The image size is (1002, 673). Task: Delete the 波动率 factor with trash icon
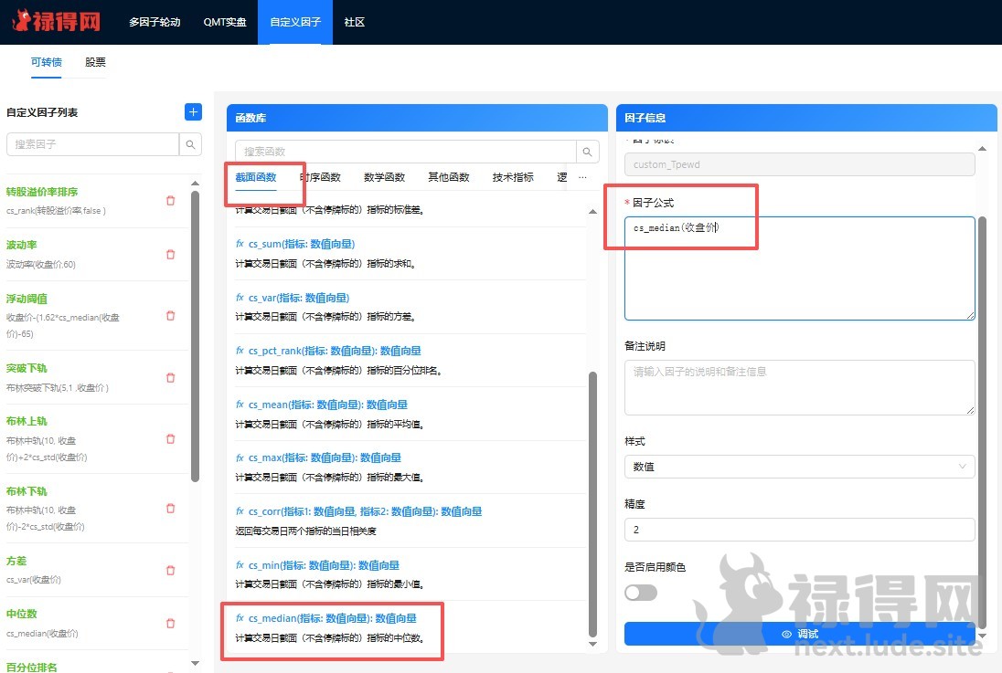[x=170, y=254]
